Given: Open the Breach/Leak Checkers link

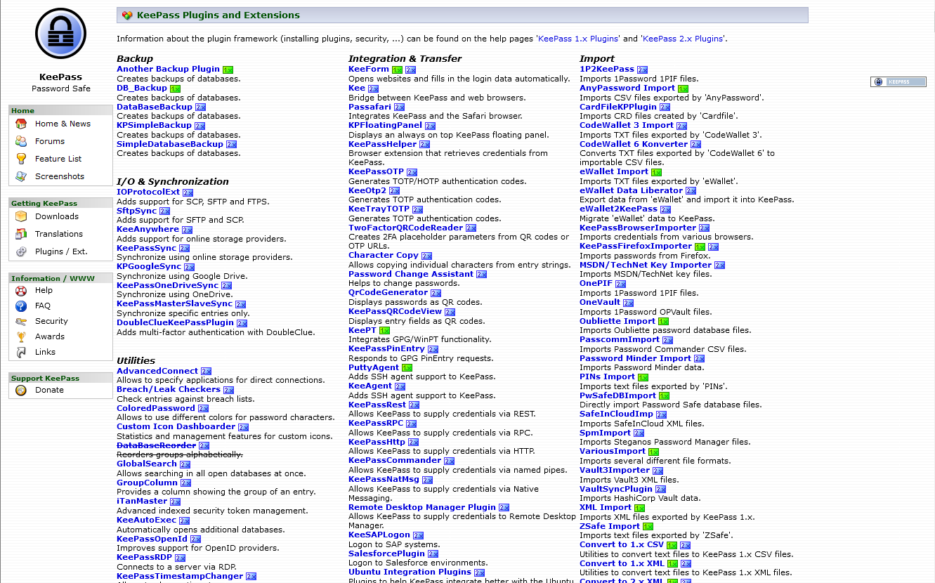Looking at the screenshot, I should 169,389.
